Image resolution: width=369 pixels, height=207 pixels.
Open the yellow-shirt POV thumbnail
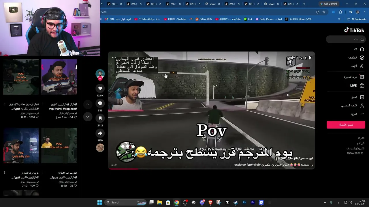pos(59,146)
